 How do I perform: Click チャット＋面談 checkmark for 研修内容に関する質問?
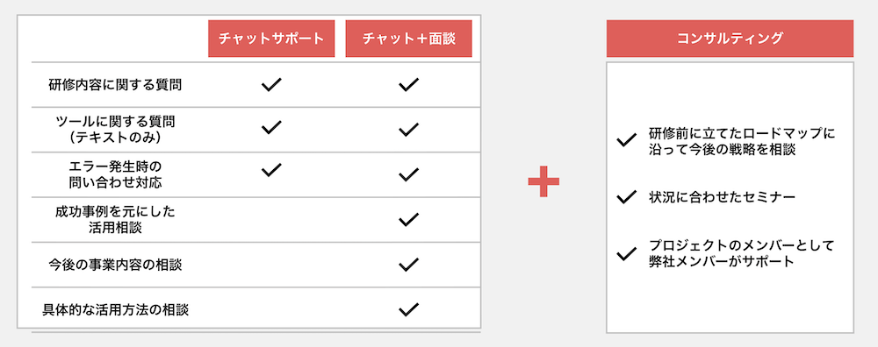(x=409, y=84)
